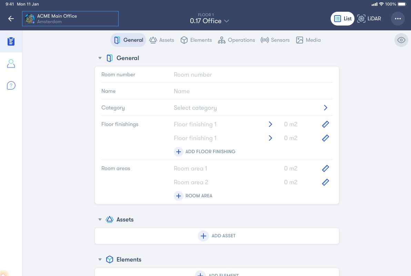Click the battery indicator in status bar
Viewport: 411px width, 276px height.
click(x=402, y=4)
